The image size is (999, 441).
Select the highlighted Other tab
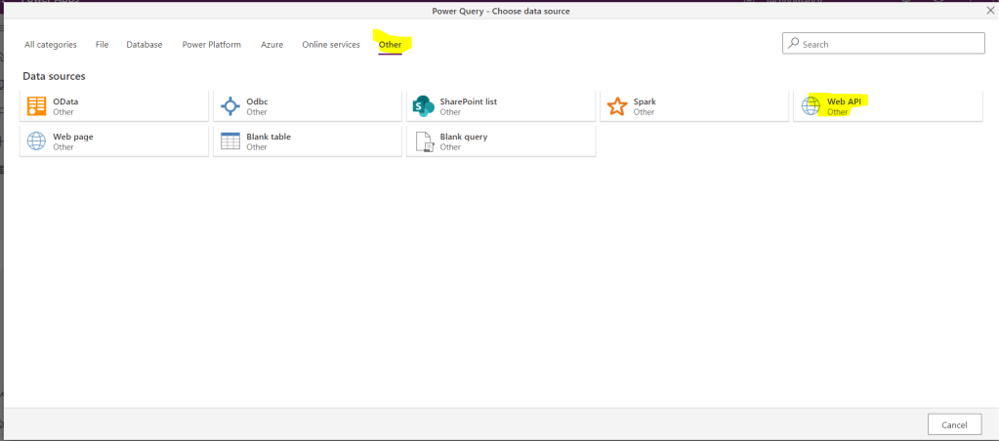pos(390,45)
